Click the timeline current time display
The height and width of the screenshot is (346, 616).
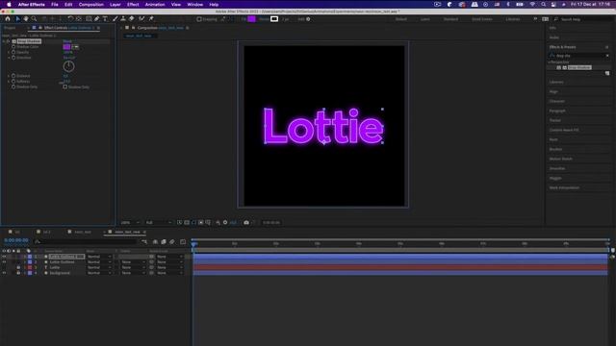pyautogui.click(x=16, y=240)
